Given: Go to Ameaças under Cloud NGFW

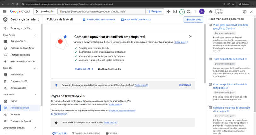Looking at the screenshot, I should [15, 115].
